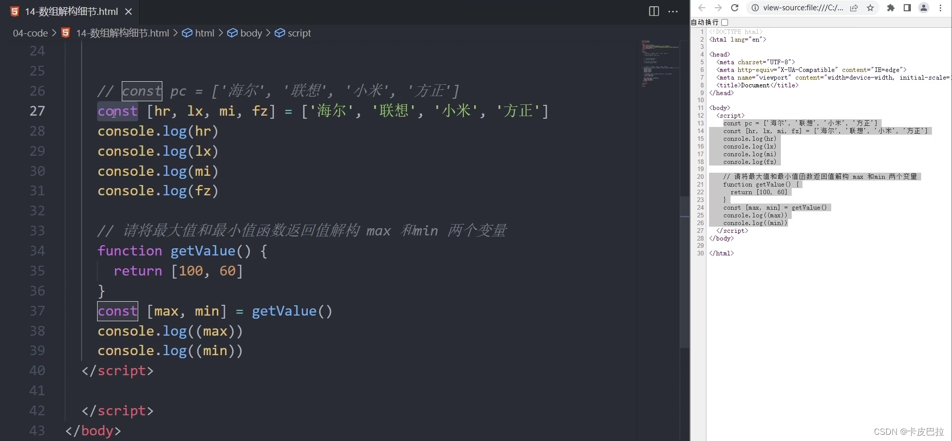The height and width of the screenshot is (441, 952).
Task: Click the editor vertical scrollbar
Action: point(685,271)
